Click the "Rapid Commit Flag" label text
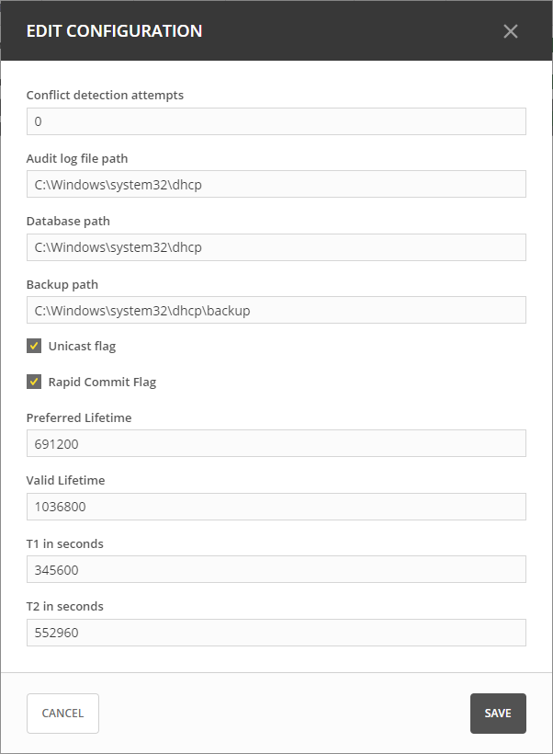 coord(102,383)
